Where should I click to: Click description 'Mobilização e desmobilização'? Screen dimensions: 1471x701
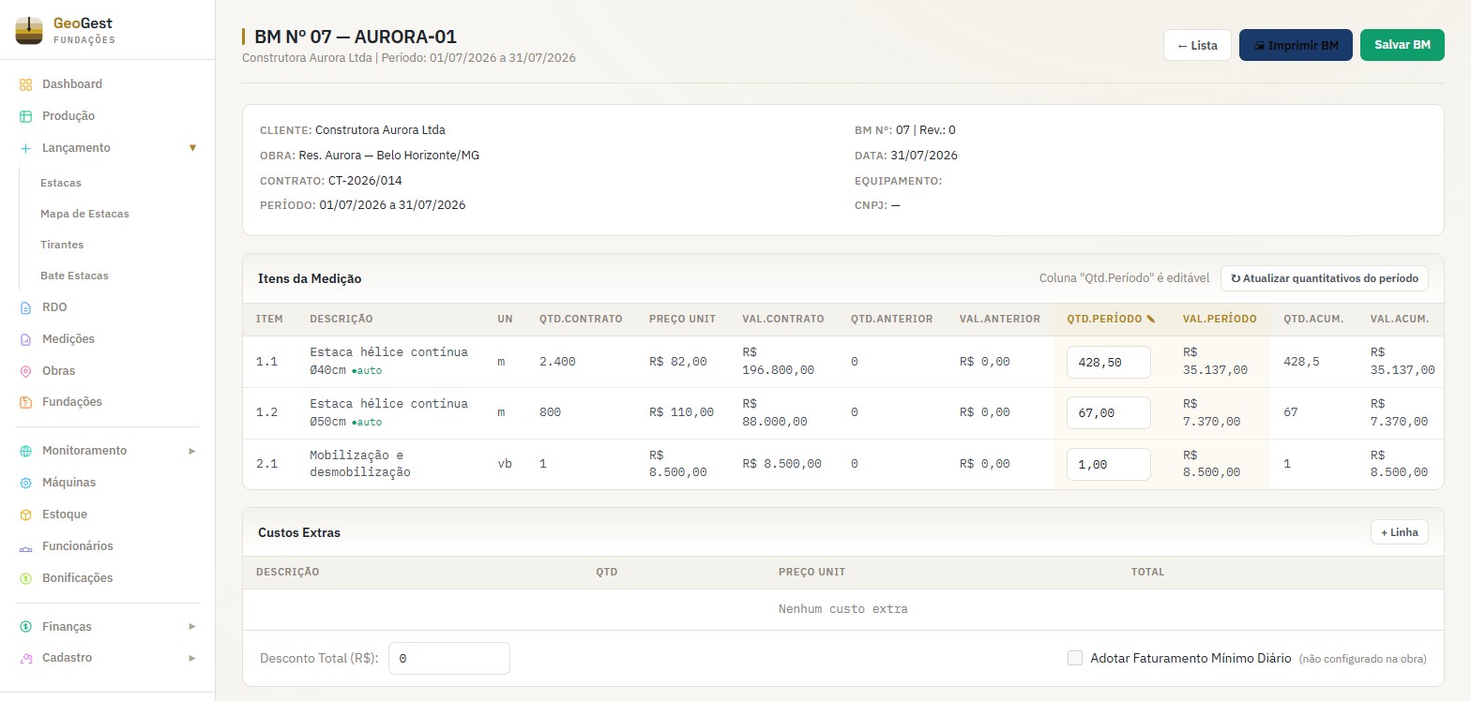tap(360, 464)
